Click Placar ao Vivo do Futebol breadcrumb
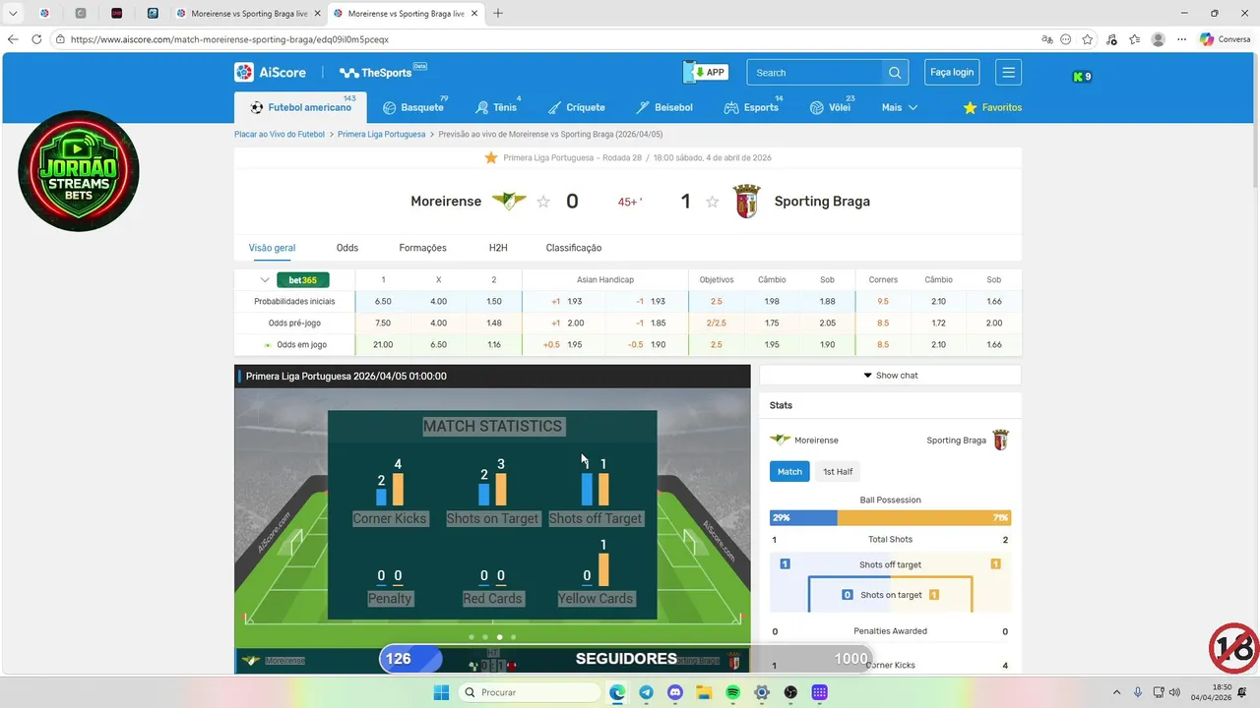The image size is (1260, 708). click(x=280, y=134)
